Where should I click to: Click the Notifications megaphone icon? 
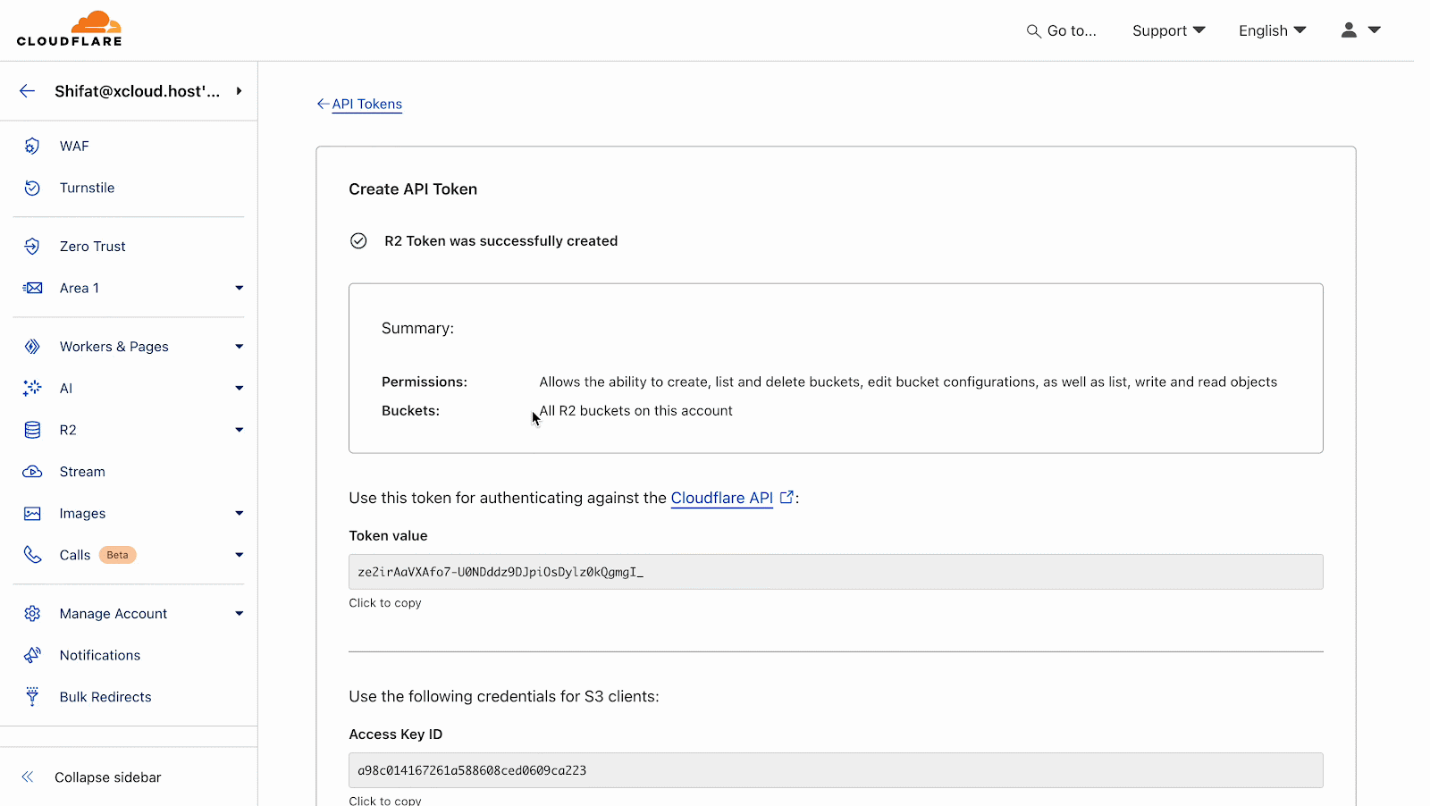tap(32, 655)
